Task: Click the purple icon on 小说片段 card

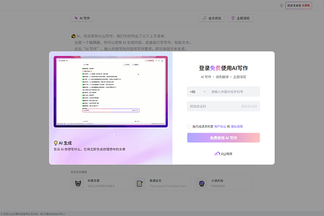Action: [x=202, y=183]
